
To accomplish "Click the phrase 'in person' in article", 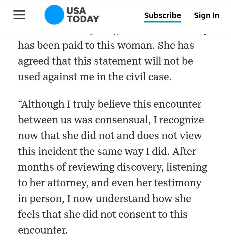I will pyautogui.click(x=41, y=199).
